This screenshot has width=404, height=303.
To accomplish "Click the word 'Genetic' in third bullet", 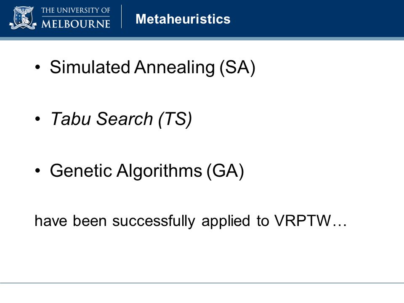I will [x=81, y=170].
